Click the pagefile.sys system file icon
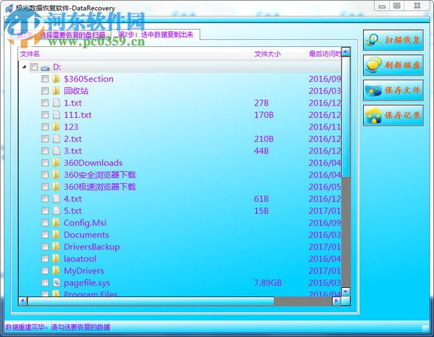434x337 pixels. [x=56, y=283]
